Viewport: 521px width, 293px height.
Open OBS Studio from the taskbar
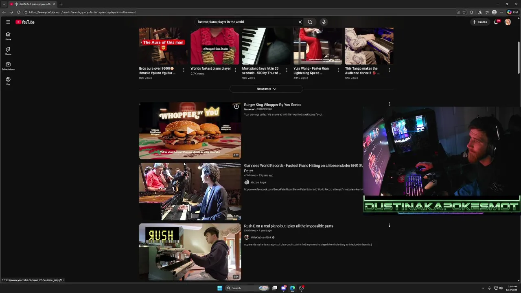pyautogui.click(x=301, y=288)
